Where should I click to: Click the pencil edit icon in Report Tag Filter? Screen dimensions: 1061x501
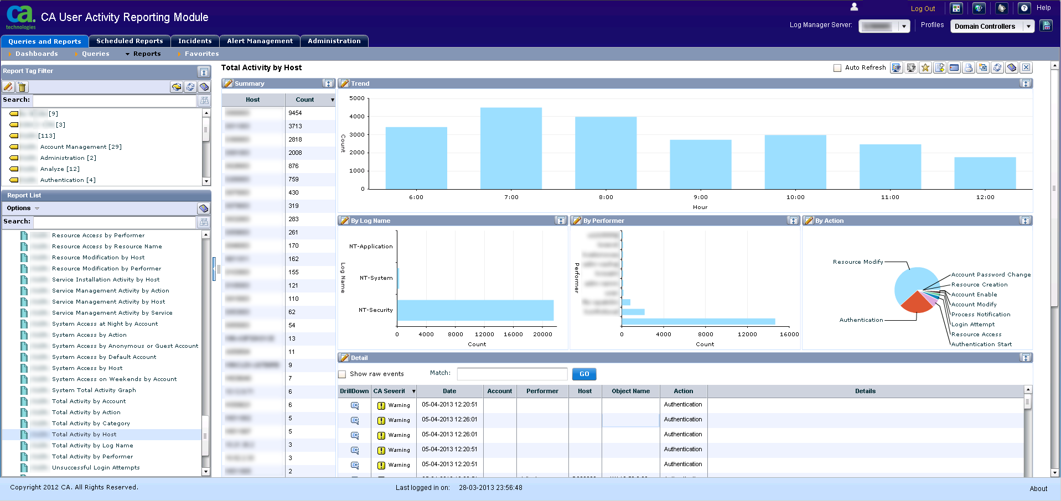(x=8, y=87)
